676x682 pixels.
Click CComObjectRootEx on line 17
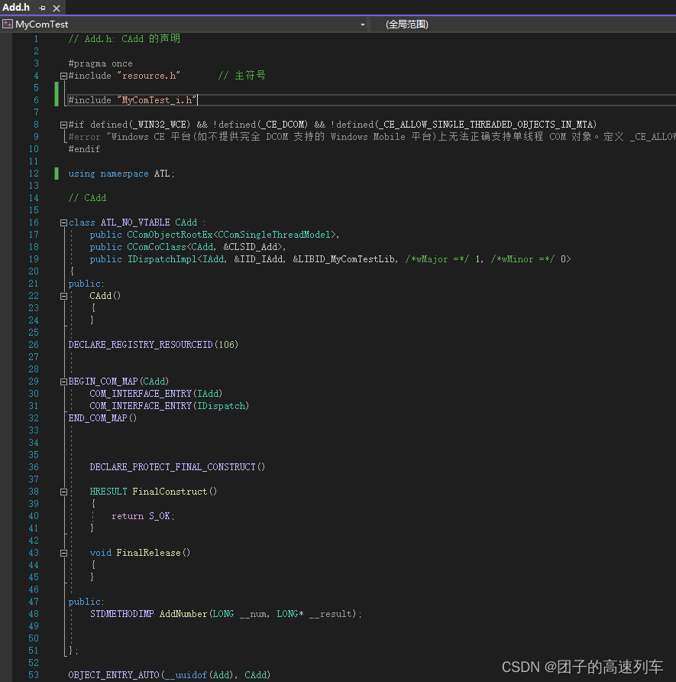[170, 235]
